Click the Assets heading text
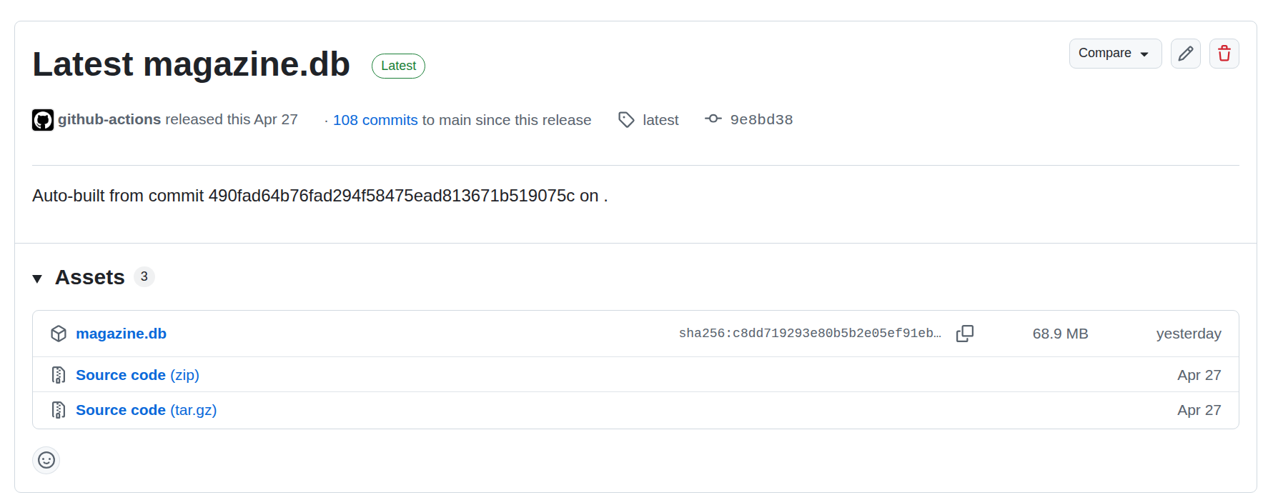 [x=90, y=277]
